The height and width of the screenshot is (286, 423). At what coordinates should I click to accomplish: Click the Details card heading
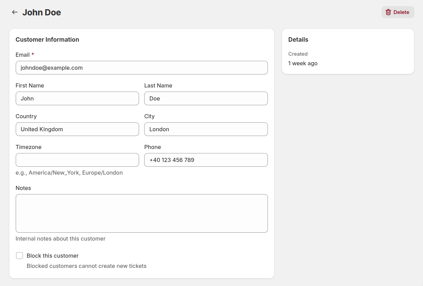[298, 40]
